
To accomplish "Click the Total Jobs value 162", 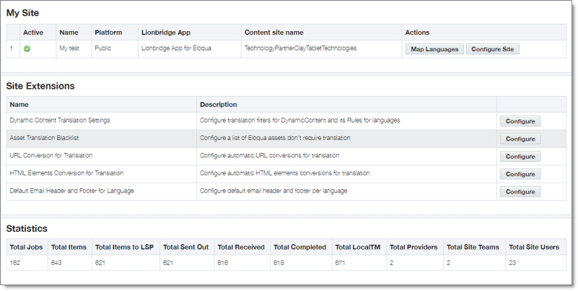I will pos(15,263).
